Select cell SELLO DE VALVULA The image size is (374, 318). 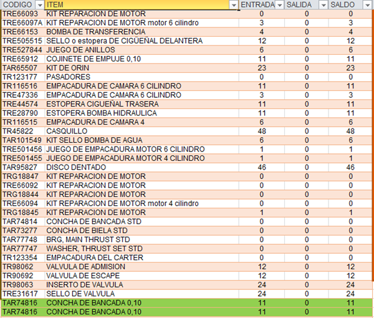coord(141,294)
